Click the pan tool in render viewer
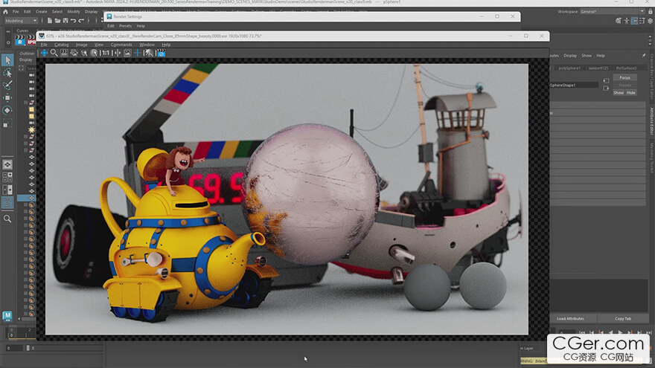This screenshot has width=655, height=368. click(44, 53)
